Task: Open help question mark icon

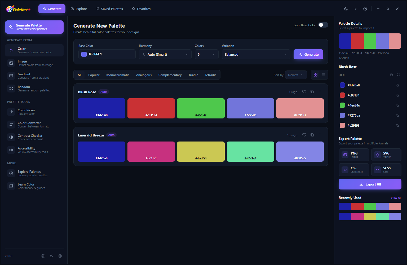Action: click(x=365, y=9)
